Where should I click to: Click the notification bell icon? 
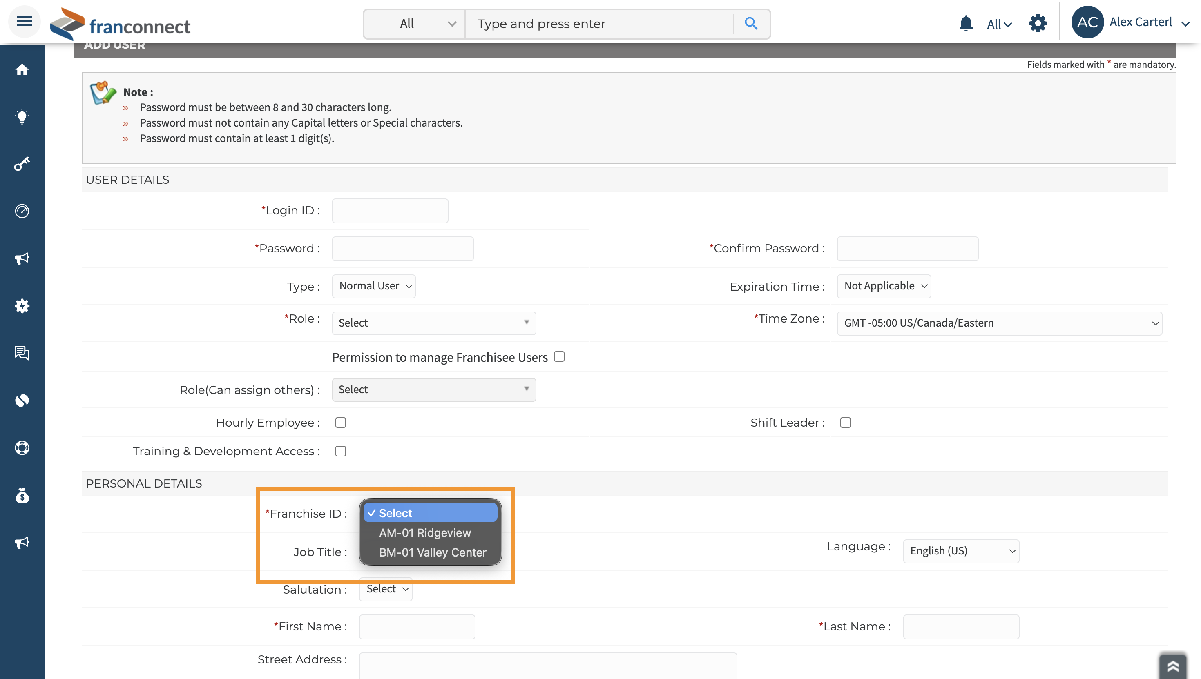965,23
